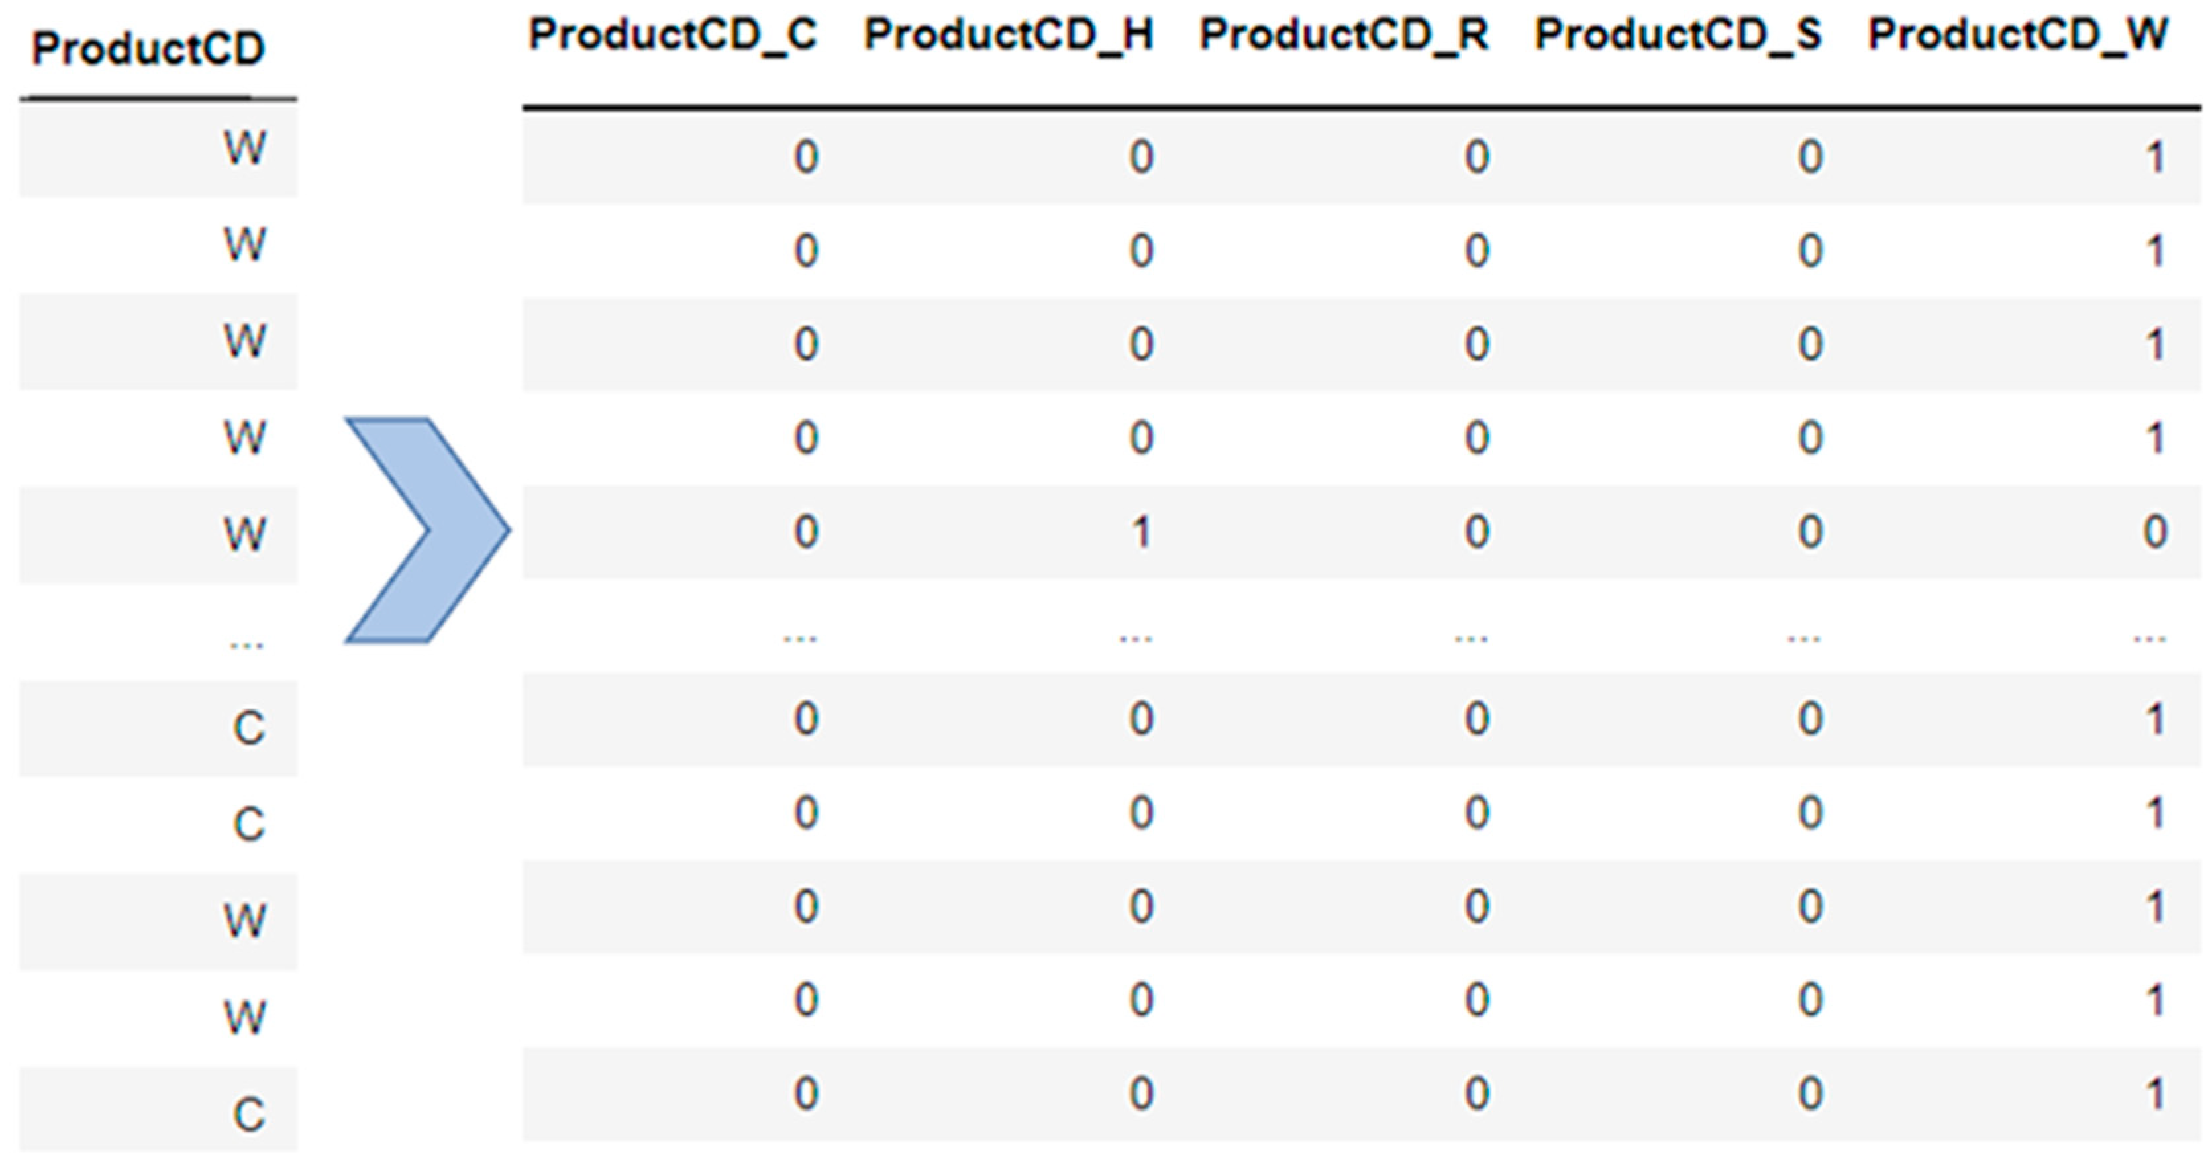The width and height of the screenshot is (2212, 1153).
Task: Select the ProductCD_S column header
Action: click(1678, 35)
